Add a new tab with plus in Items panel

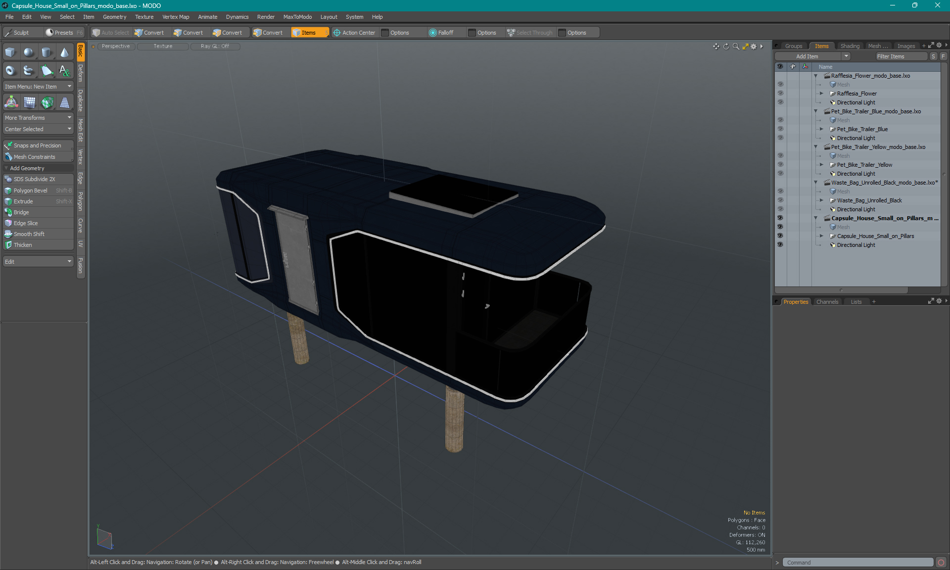coord(924,46)
